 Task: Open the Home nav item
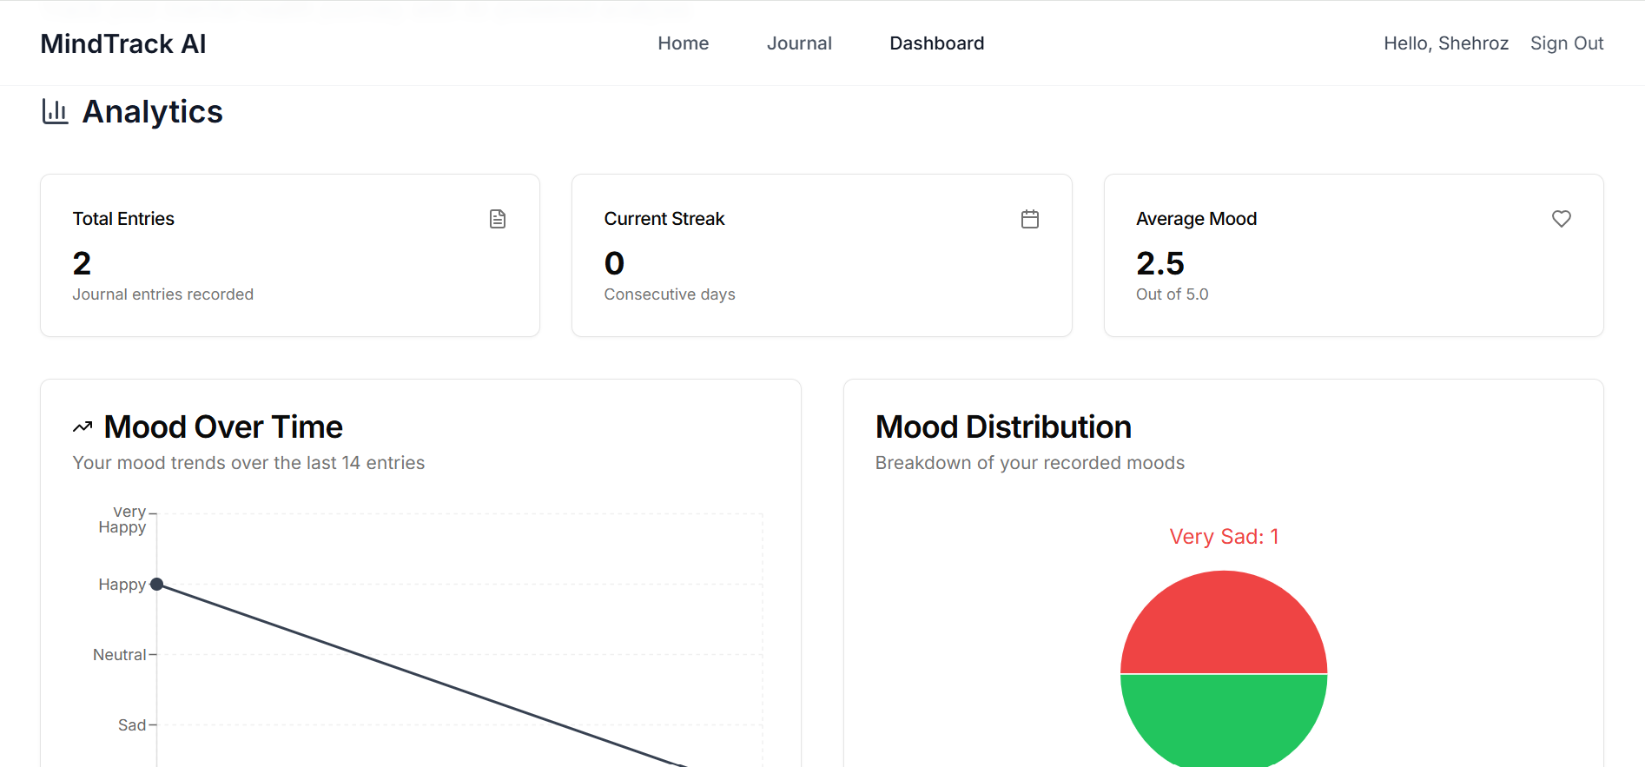click(684, 43)
